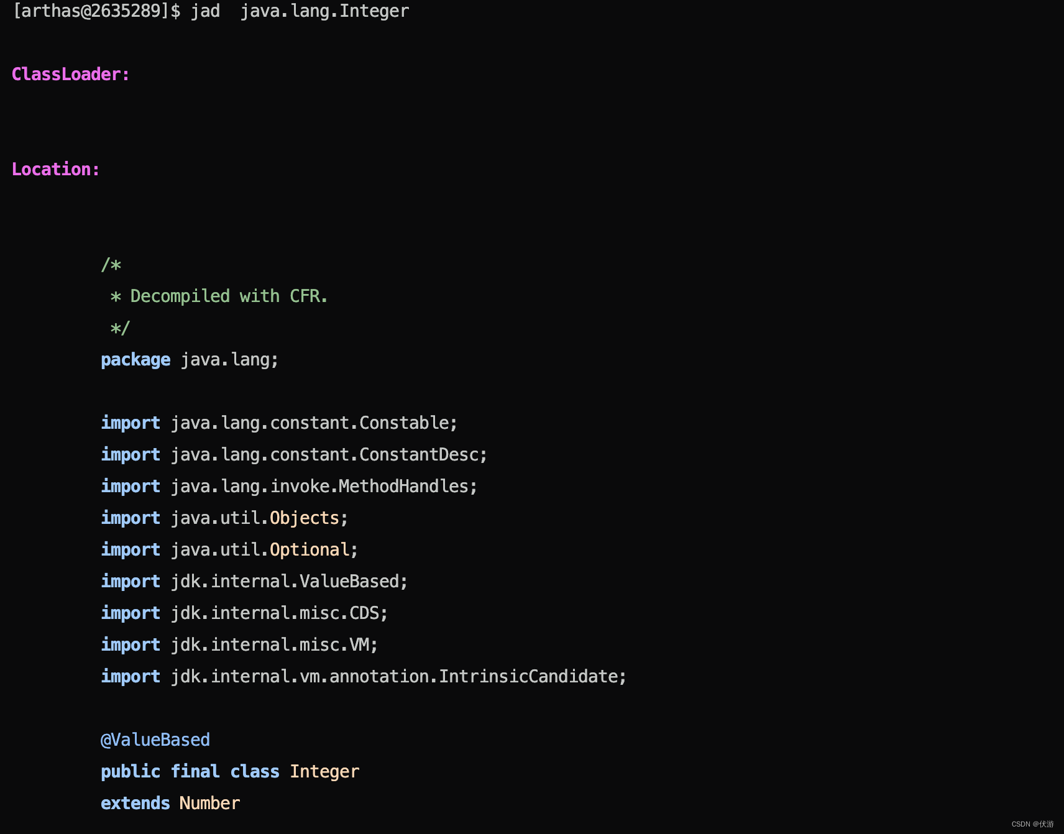Screen dimensions: 1064x834
Task: Click the 'public final class Integer' declaration
Action: (x=230, y=771)
